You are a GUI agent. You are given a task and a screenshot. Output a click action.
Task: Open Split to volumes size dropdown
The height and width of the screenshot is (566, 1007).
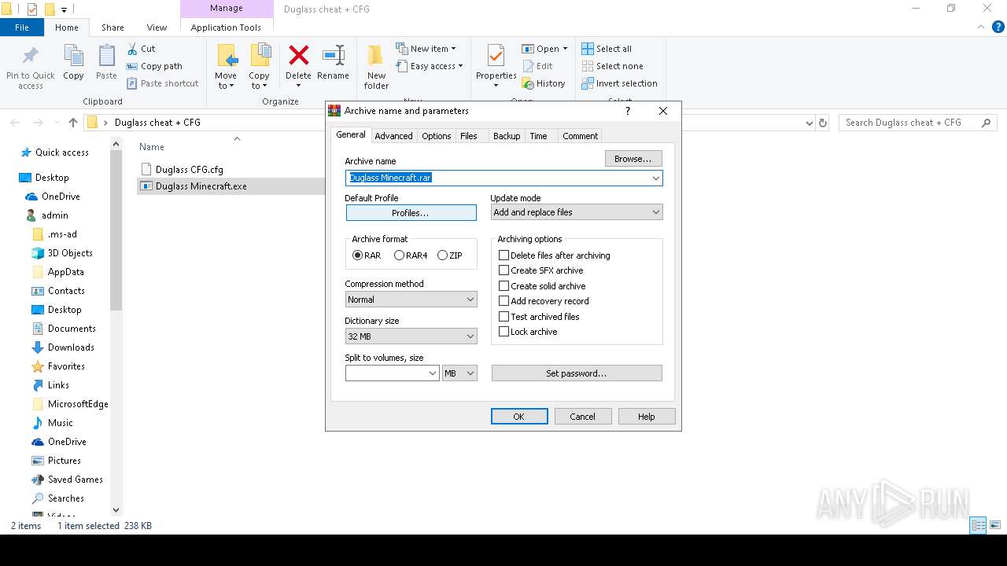click(433, 373)
